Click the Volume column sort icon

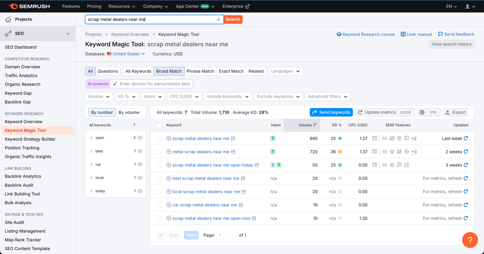[x=315, y=125]
